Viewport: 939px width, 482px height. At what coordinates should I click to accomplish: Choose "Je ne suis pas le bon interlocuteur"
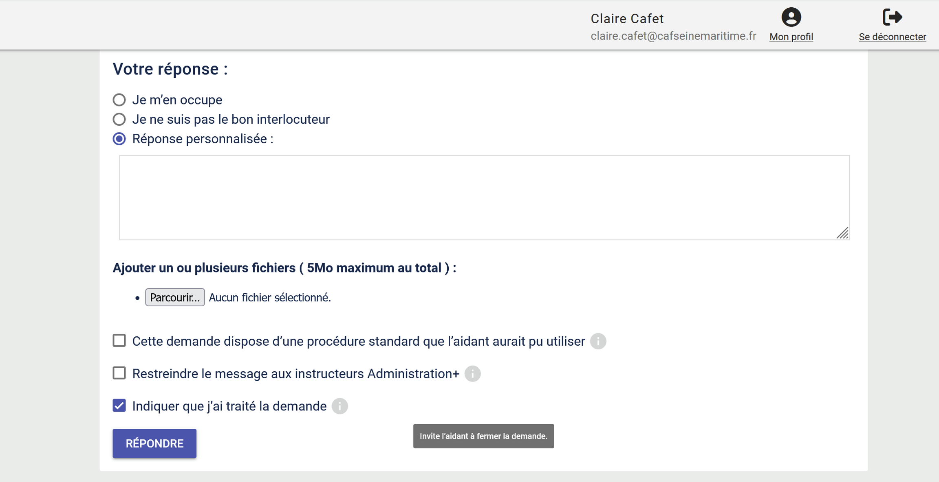click(x=119, y=119)
